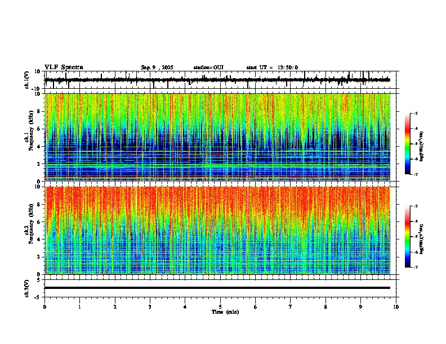Click the time axis tick label "2"
This screenshot has width=446, height=344.
[115, 307]
